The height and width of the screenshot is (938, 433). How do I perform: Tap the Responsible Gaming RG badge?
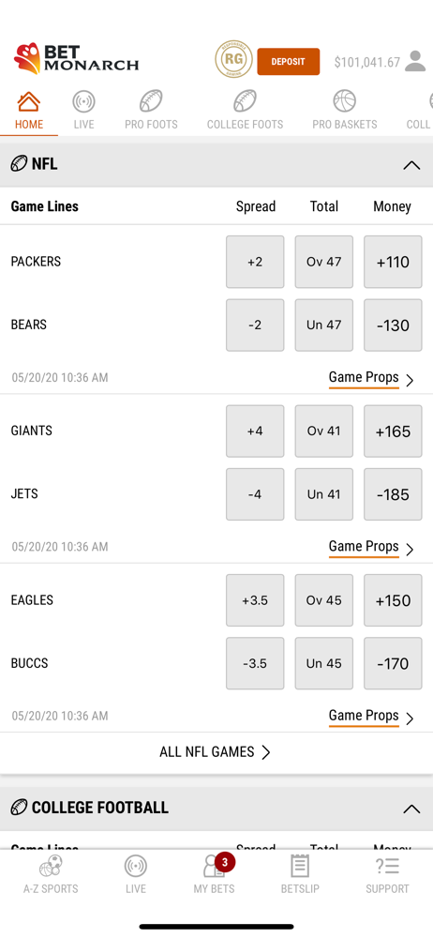pyautogui.click(x=234, y=59)
